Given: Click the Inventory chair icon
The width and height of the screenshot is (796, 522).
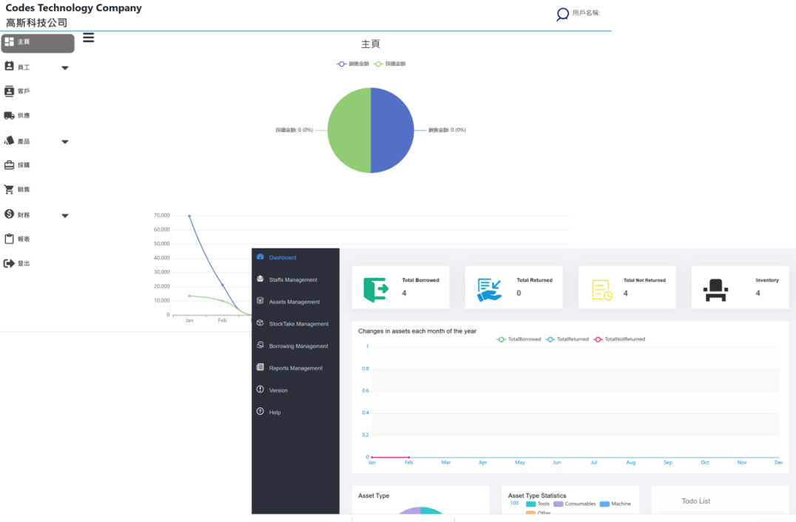Looking at the screenshot, I should 715,289.
